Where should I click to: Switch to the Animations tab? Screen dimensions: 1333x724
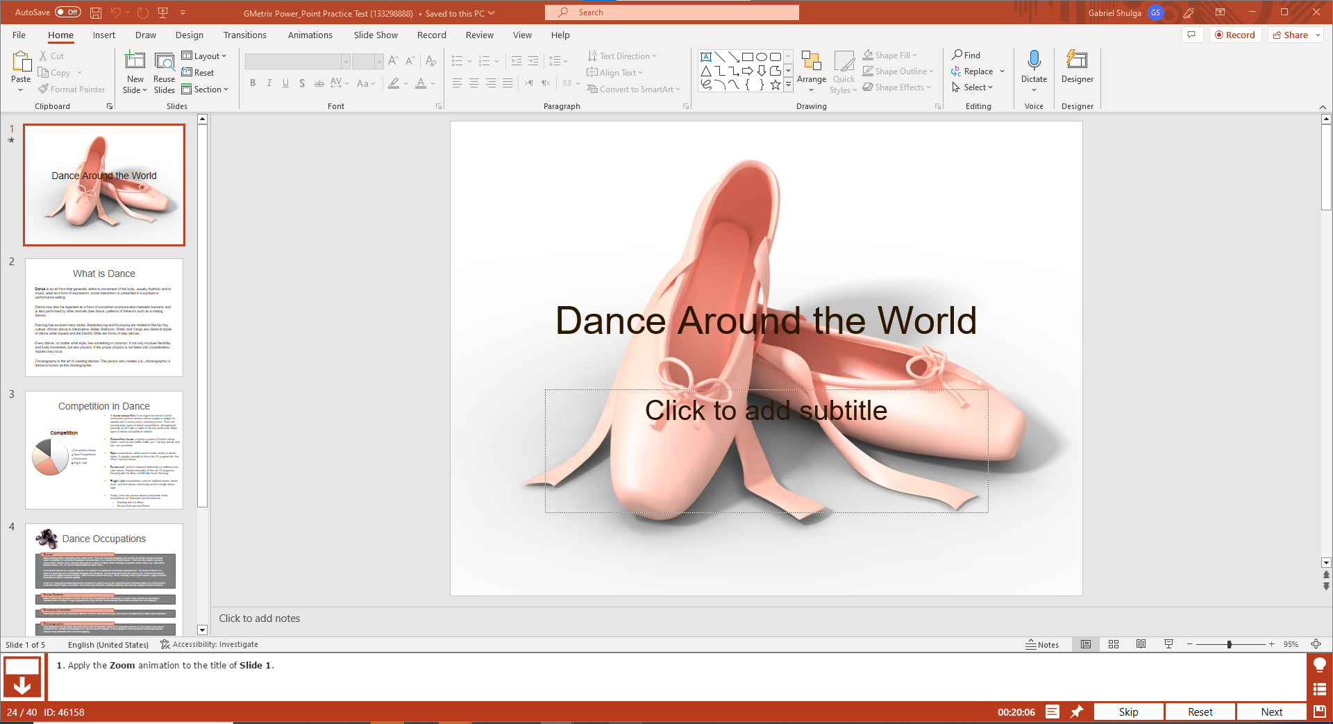point(310,35)
